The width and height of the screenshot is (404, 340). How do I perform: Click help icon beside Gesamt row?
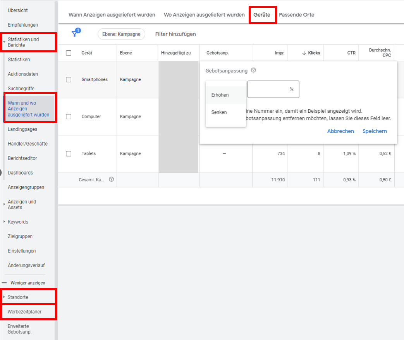point(111,180)
